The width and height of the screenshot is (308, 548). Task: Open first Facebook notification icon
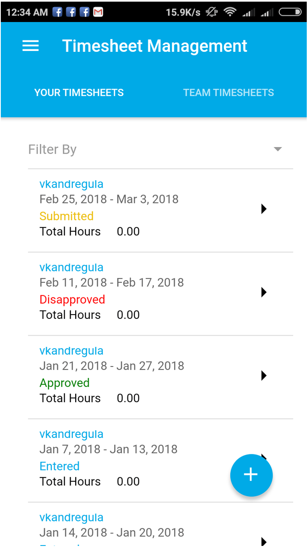(x=57, y=12)
